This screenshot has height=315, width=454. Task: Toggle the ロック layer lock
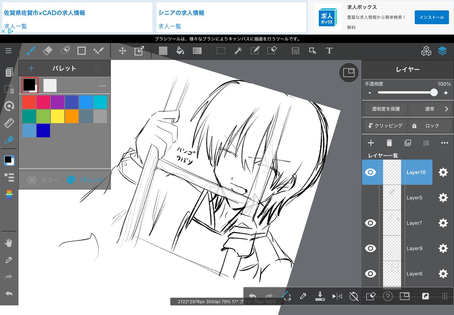430,126
